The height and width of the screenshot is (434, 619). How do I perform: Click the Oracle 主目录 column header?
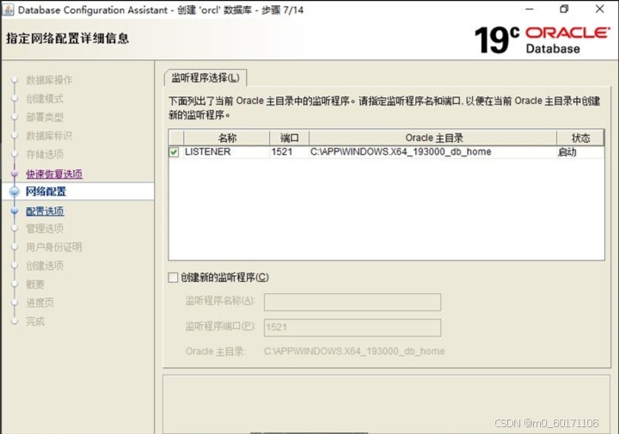pos(432,138)
